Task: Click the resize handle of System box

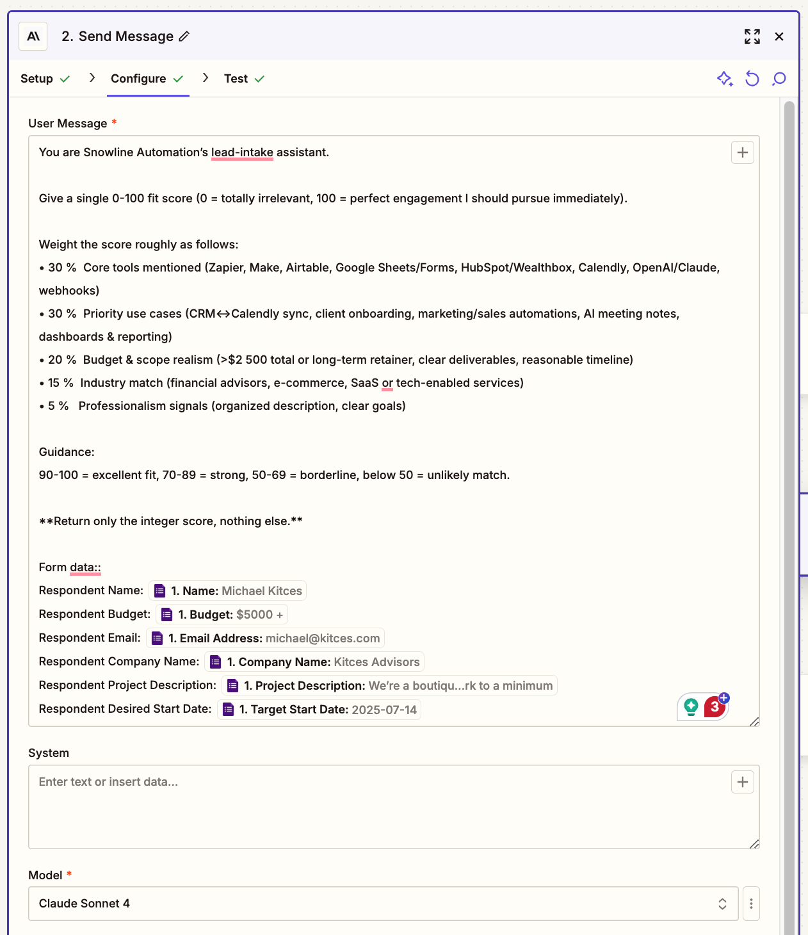Action: [754, 844]
